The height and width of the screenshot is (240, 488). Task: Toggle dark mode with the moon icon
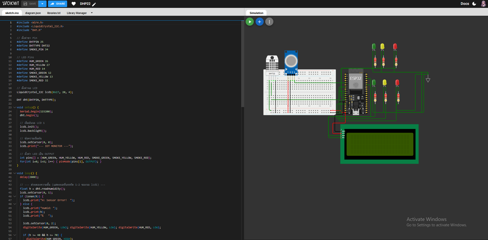click(x=474, y=4)
